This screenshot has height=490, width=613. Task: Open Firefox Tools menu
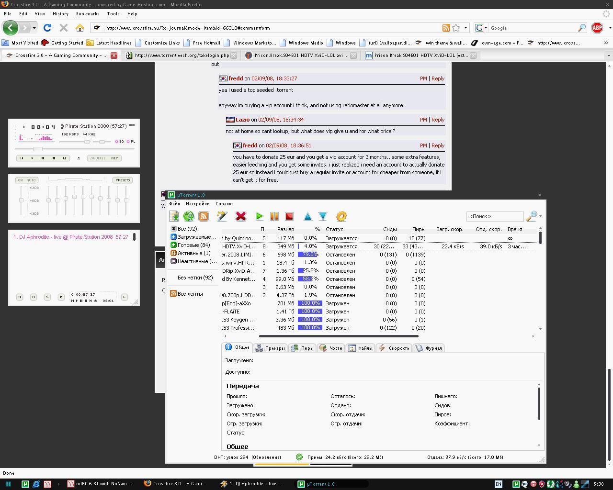coord(113,14)
